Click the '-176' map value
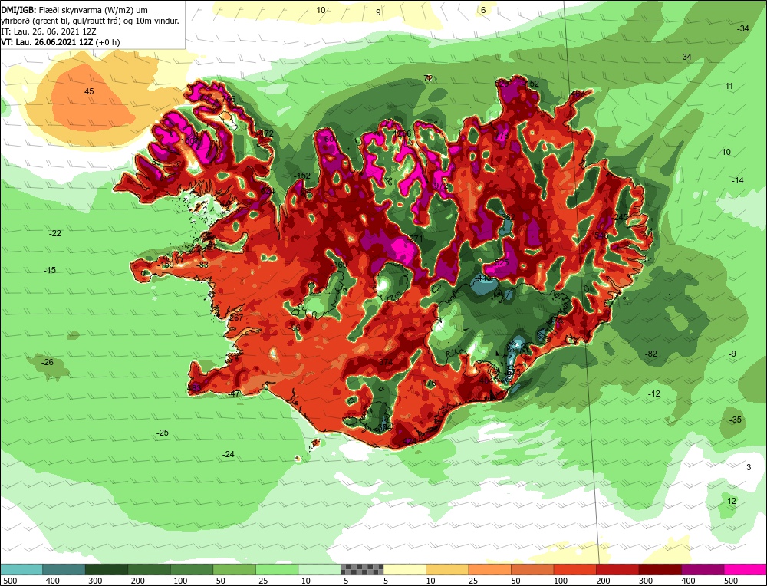The width and height of the screenshot is (767, 586). 428,383
